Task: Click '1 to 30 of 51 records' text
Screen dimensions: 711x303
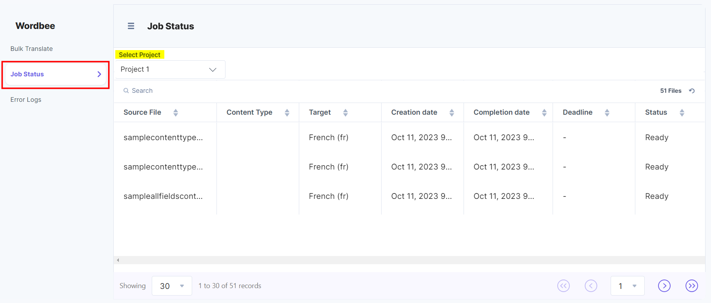Action: tap(230, 286)
